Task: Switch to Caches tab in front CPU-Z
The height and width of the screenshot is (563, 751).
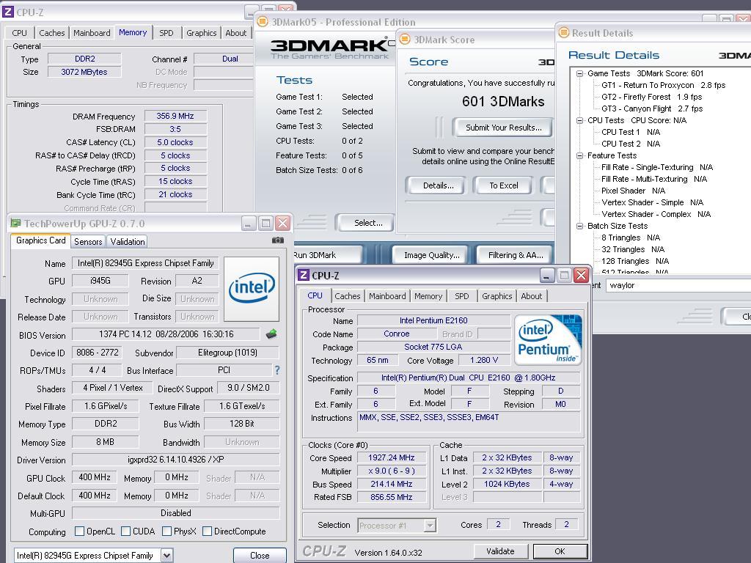Action: (x=347, y=296)
